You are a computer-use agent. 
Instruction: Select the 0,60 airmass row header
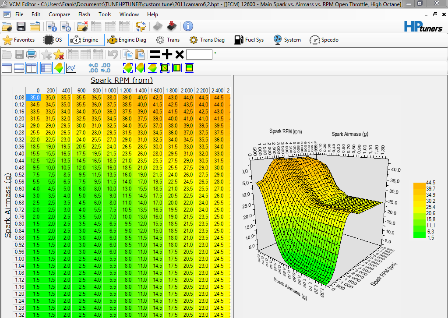coord(19,189)
